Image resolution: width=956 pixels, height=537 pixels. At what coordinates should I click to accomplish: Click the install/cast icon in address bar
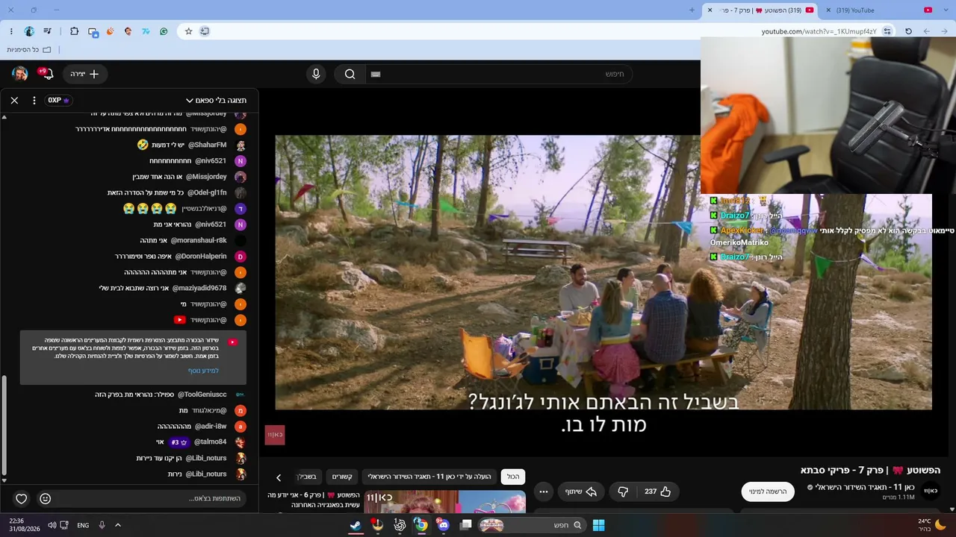205,31
